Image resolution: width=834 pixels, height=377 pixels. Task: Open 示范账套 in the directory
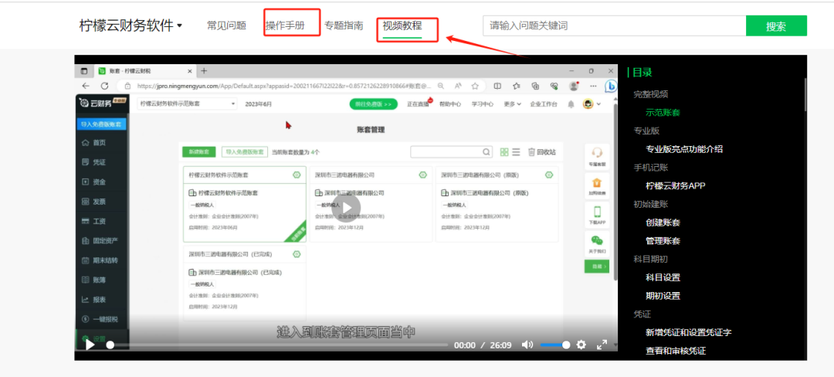click(663, 112)
